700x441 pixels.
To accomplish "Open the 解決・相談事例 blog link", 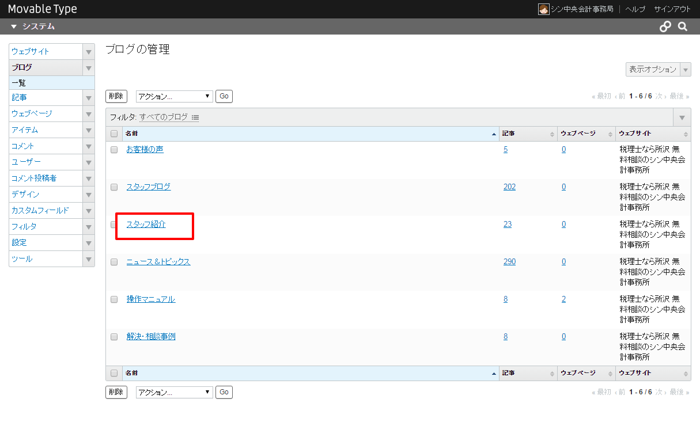I will point(151,337).
